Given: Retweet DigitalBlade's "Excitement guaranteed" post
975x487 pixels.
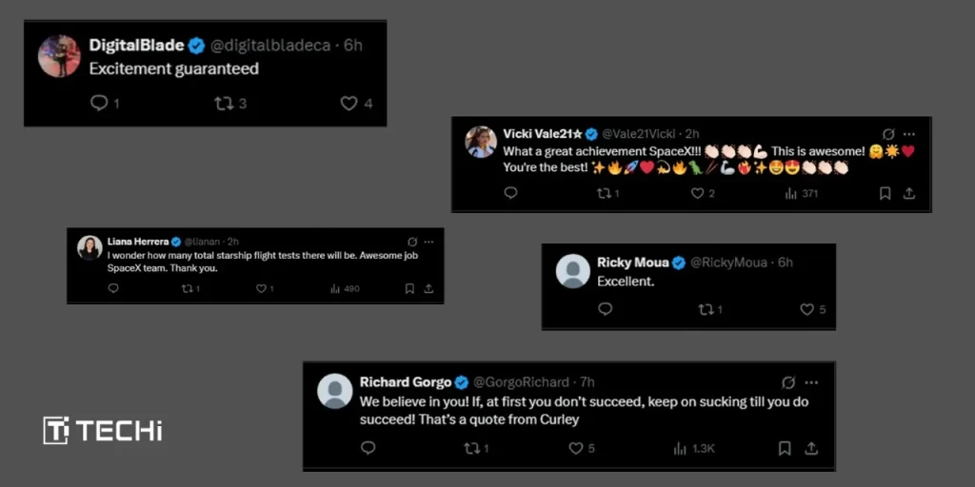Looking at the screenshot, I should (225, 104).
